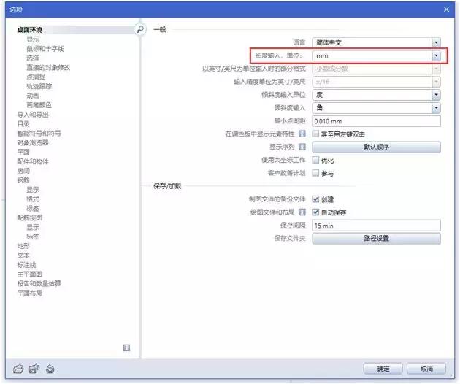This screenshot has width=460, height=384.
Task: Select 动画 in the tree
Action: click(33, 96)
